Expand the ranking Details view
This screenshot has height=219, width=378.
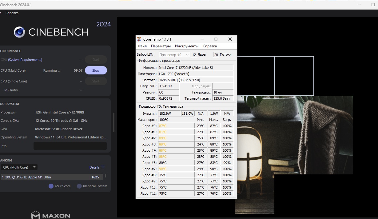tap(94, 167)
